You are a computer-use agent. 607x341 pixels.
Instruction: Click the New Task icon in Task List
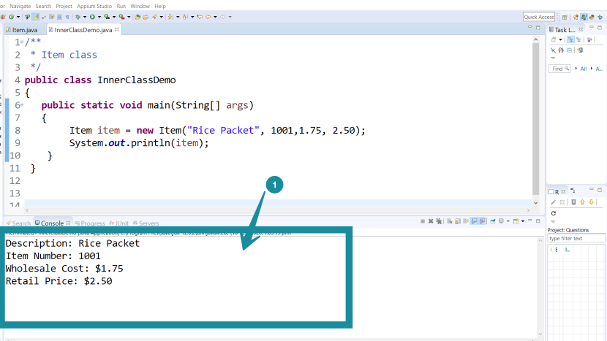click(552, 40)
